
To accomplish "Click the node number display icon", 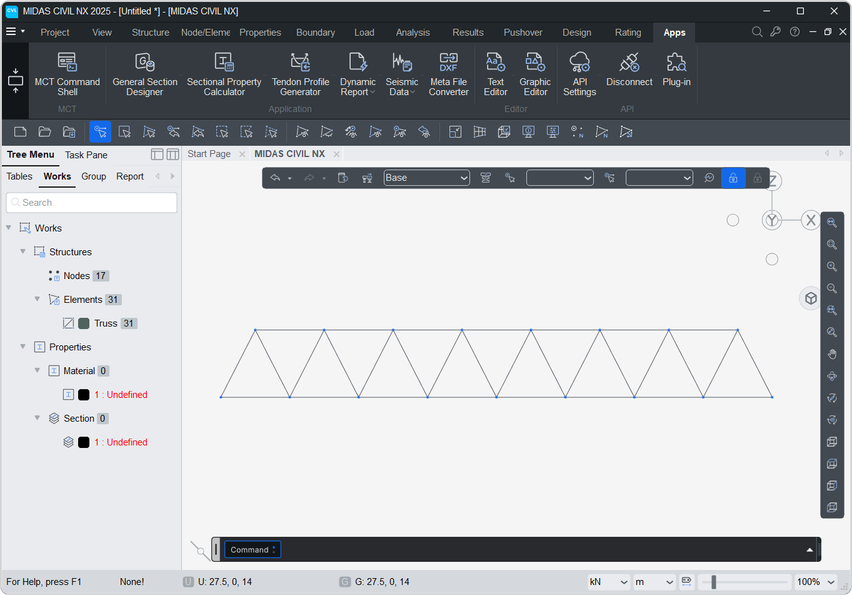I will 577,131.
